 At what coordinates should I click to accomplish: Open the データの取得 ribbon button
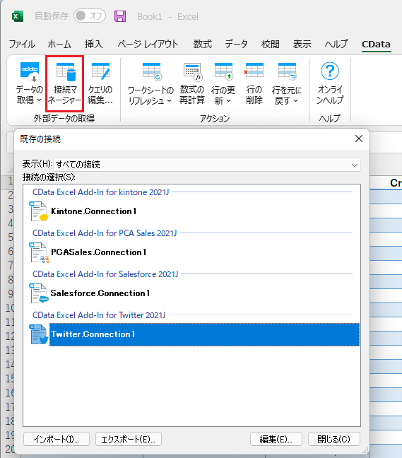[29, 83]
